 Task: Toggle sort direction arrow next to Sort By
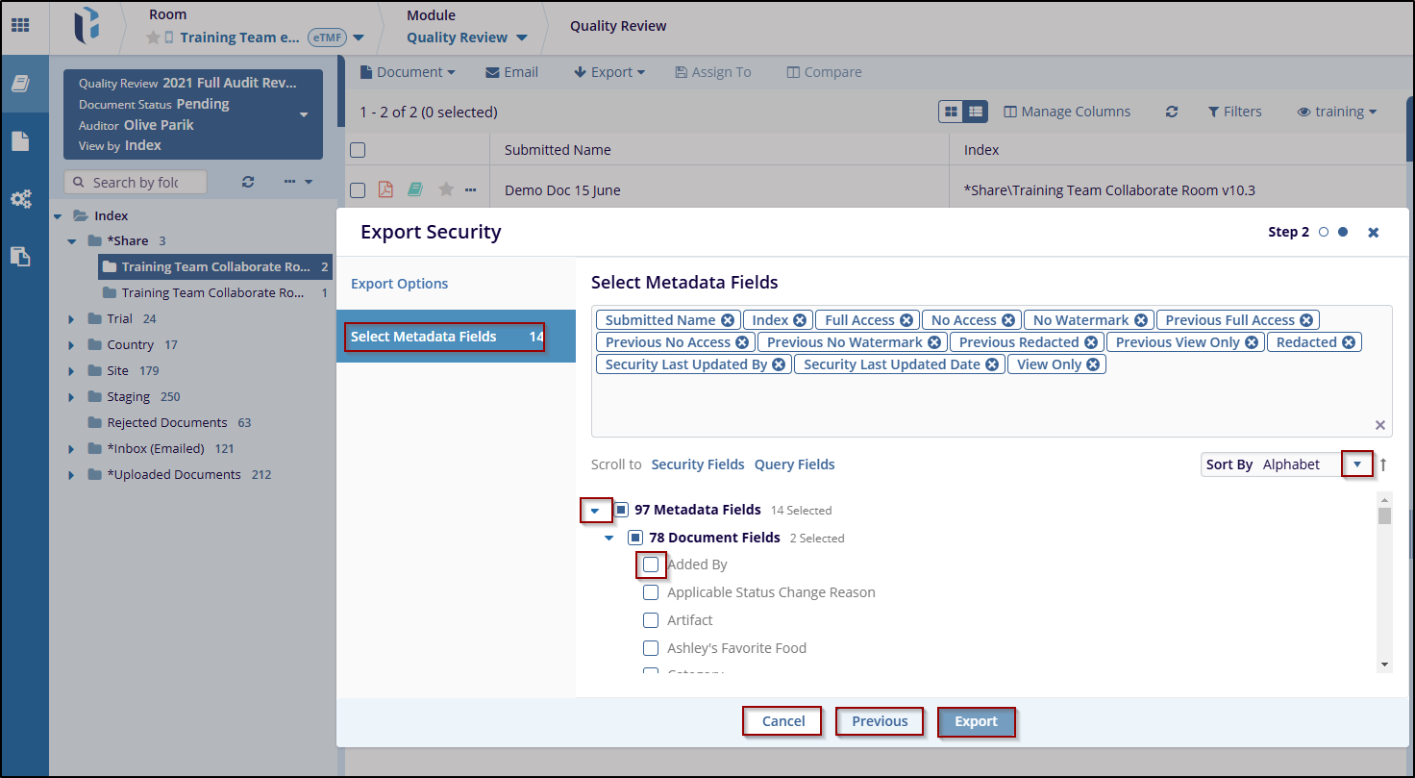1383,464
